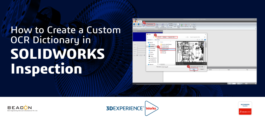The image size is (265, 120).
Task: Select Videos in navigation tree
Action: [151, 56]
